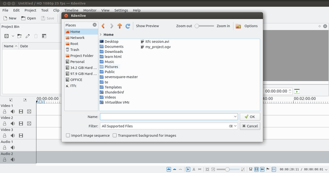Sort Project Bin by Name column
Screen dimensions: 329x173
point(10,46)
